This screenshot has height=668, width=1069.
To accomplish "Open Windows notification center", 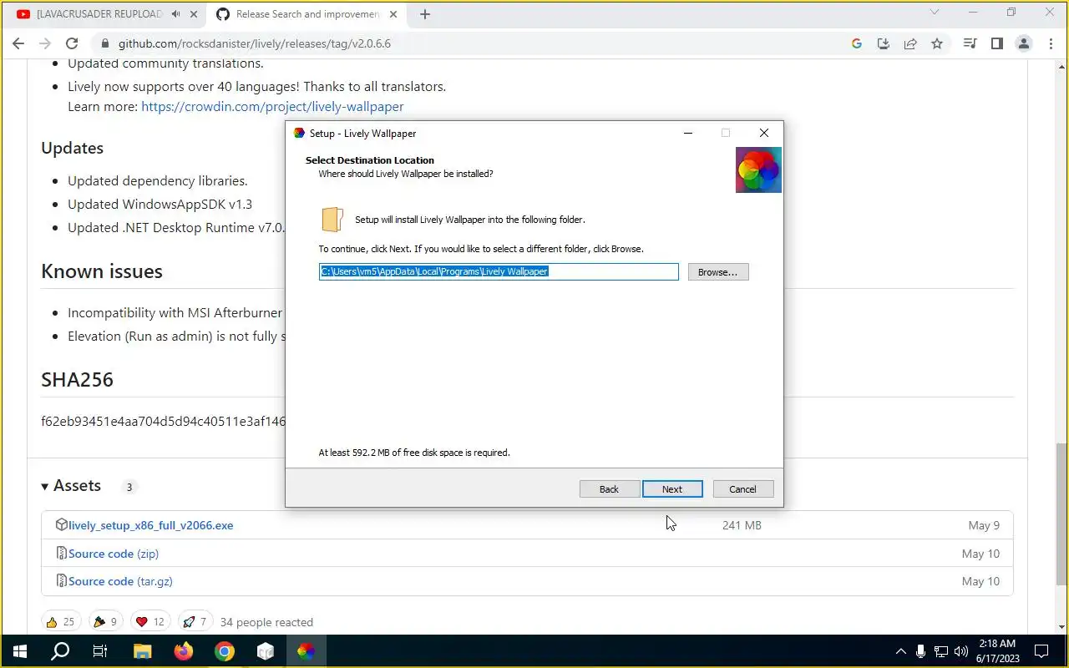I will pos(1041,651).
